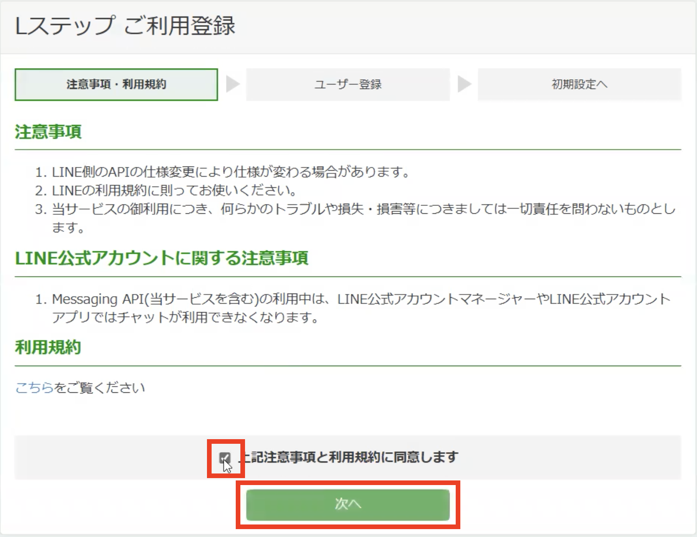
Task: Click the Lステップ ご利用登録 page title
Action: tap(125, 26)
